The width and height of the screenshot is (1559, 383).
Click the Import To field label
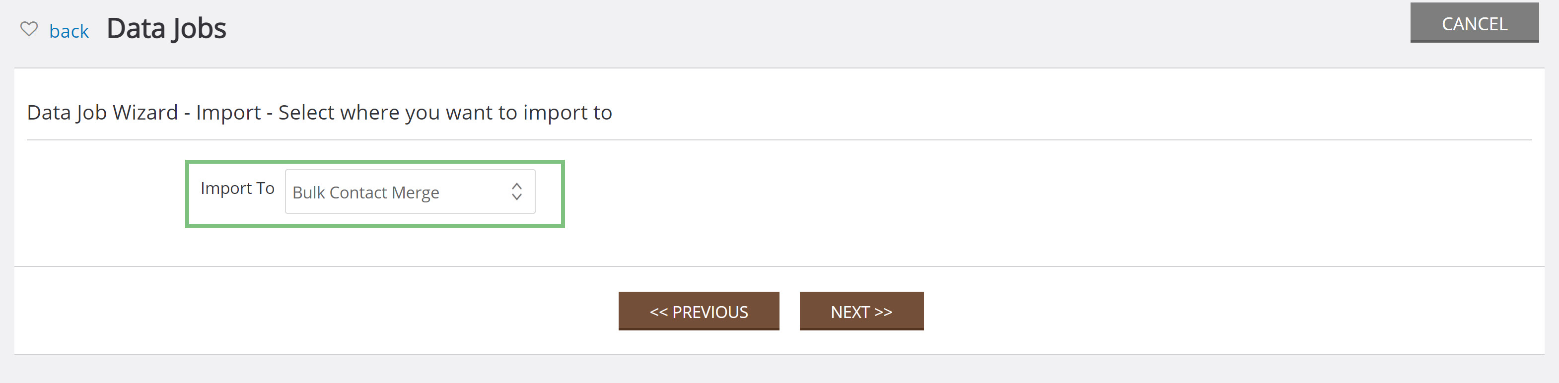tap(237, 188)
